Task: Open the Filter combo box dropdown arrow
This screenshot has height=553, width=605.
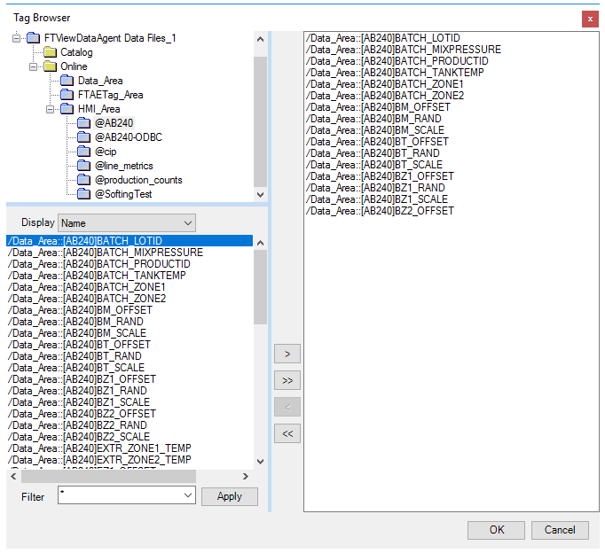Action: point(188,495)
